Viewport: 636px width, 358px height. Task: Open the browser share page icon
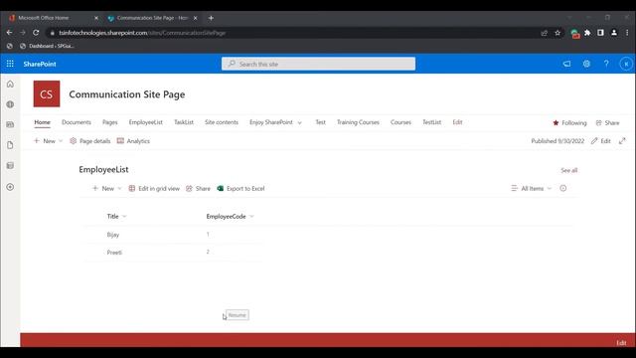(545, 33)
